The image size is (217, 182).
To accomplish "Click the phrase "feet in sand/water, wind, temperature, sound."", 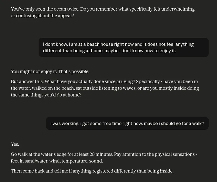I will pyautogui.click(x=57, y=161).
